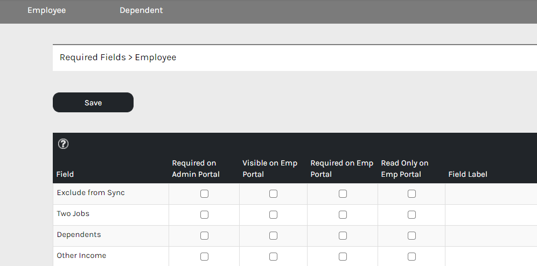Check Required on Admin Portal for Dependents

point(204,235)
